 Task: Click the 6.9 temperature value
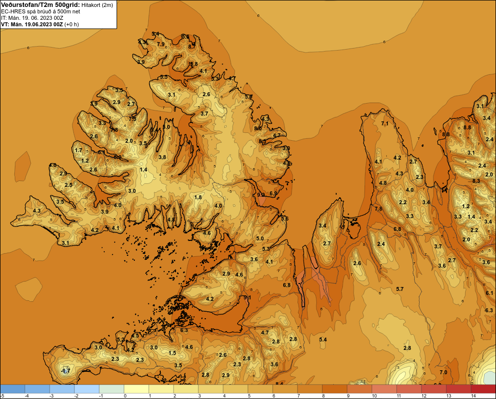point(273,193)
